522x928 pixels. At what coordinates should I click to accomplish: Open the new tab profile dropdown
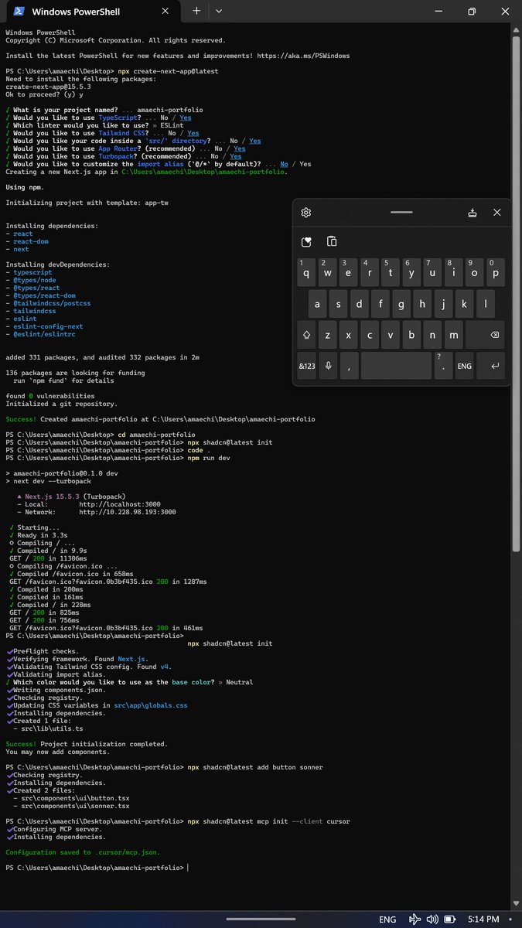tap(219, 11)
